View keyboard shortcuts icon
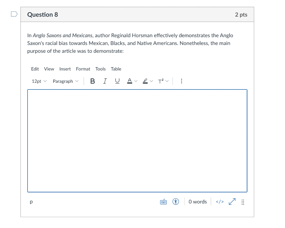 tap(163, 202)
